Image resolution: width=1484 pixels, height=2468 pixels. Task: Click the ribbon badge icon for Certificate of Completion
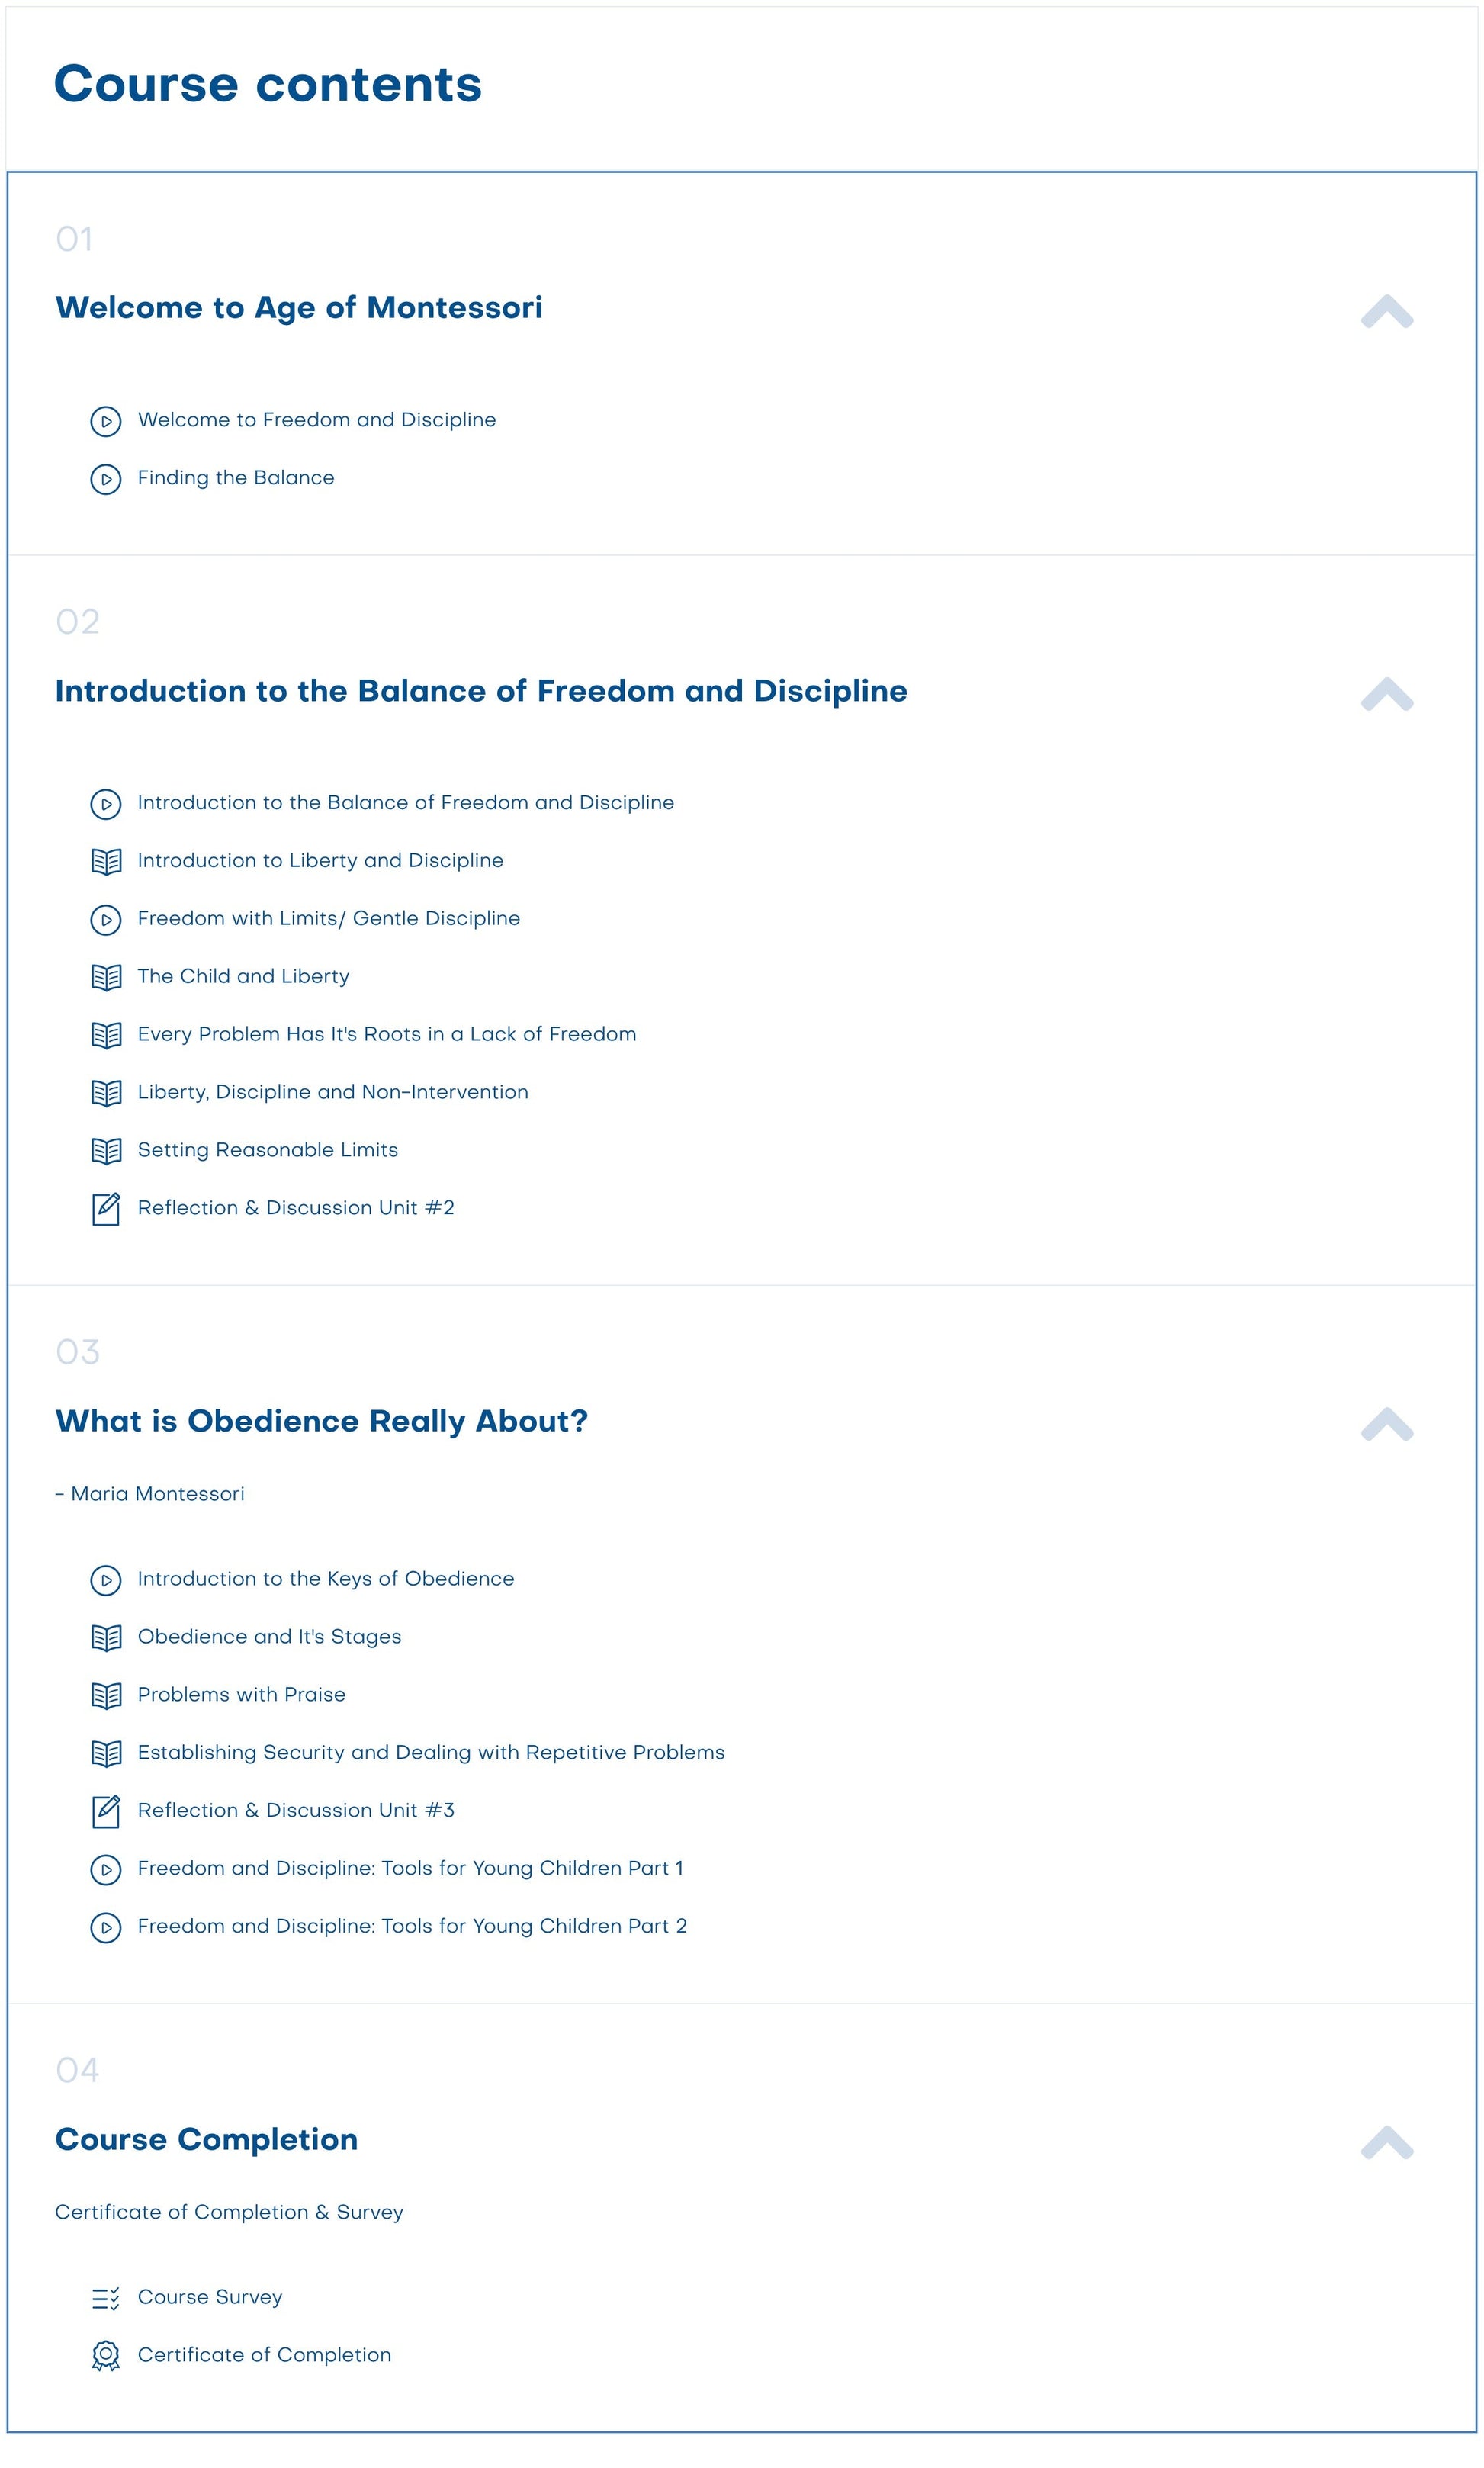[106, 2357]
